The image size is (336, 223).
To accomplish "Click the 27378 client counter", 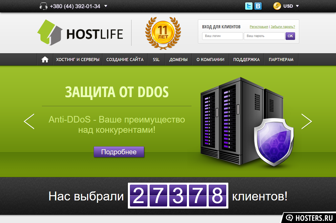I will point(178,195).
